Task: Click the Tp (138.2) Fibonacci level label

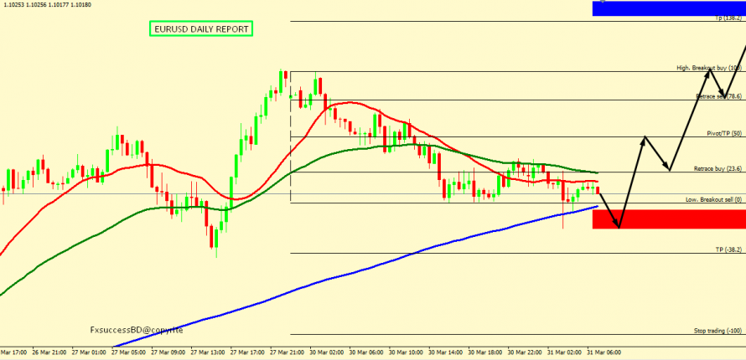Action: click(728, 18)
